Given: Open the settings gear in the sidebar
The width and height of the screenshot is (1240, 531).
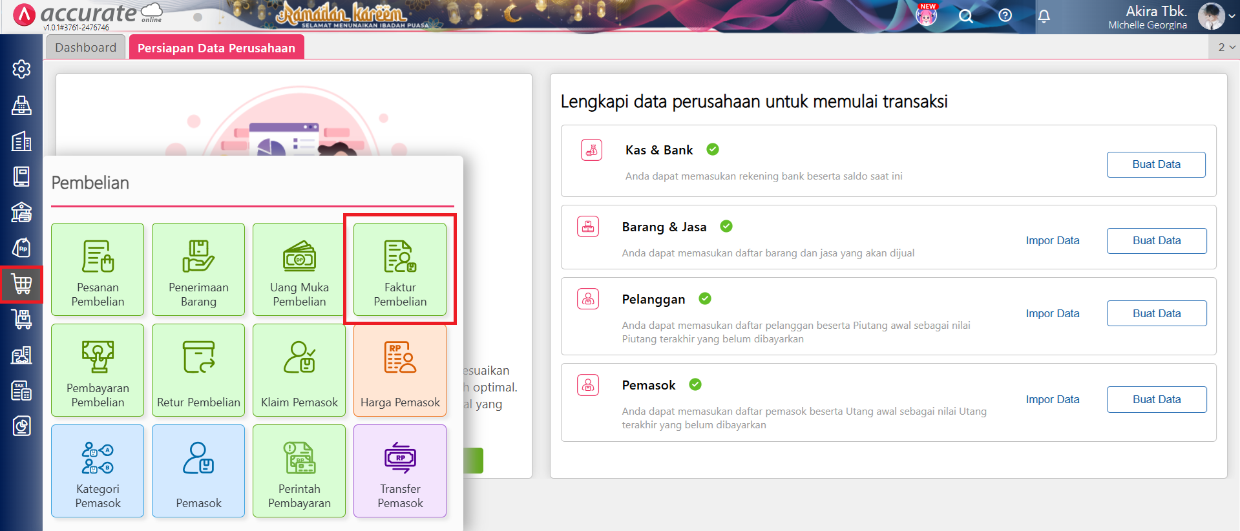Looking at the screenshot, I should (21, 69).
